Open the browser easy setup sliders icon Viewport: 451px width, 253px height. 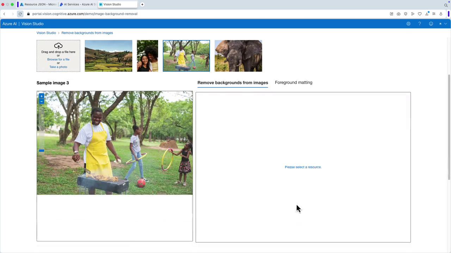[x=434, y=14]
